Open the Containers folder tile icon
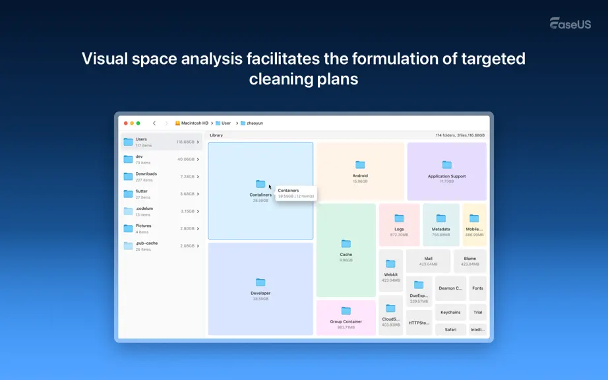 (260, 184)
